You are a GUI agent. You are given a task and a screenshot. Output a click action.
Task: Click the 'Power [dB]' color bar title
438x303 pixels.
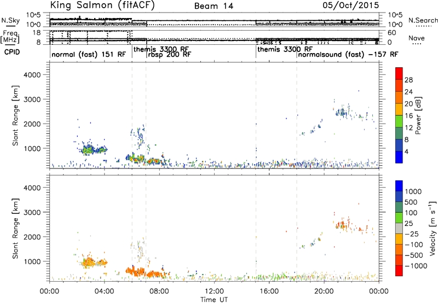418,115
